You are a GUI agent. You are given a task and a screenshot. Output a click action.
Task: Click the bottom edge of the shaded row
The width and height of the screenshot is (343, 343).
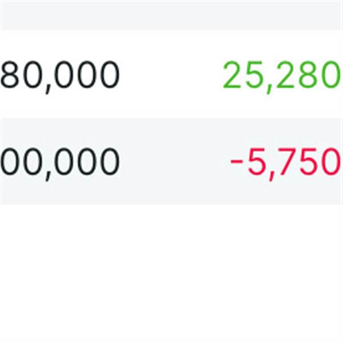(171, 204)
